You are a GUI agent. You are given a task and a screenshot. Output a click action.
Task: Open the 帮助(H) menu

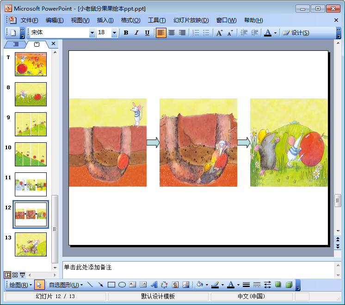253,20
